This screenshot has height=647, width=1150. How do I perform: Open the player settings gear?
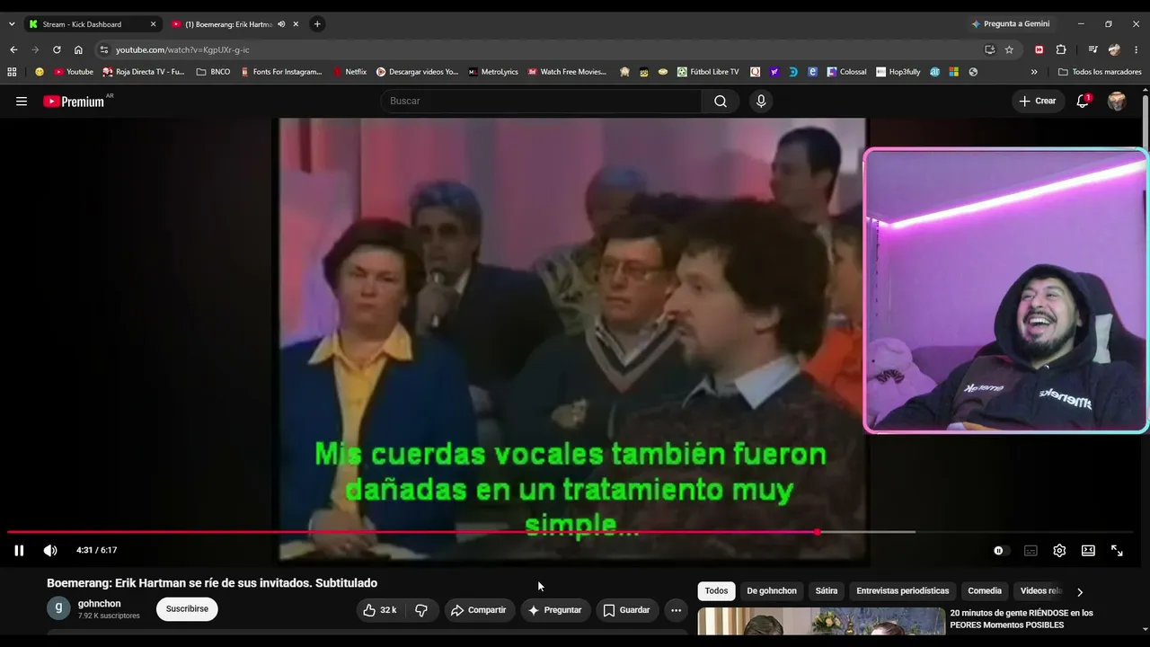pos(1059,551)
